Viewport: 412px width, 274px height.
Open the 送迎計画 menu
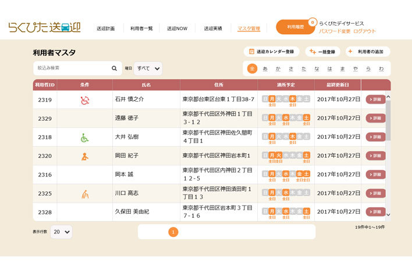click(x=106, y=28)
